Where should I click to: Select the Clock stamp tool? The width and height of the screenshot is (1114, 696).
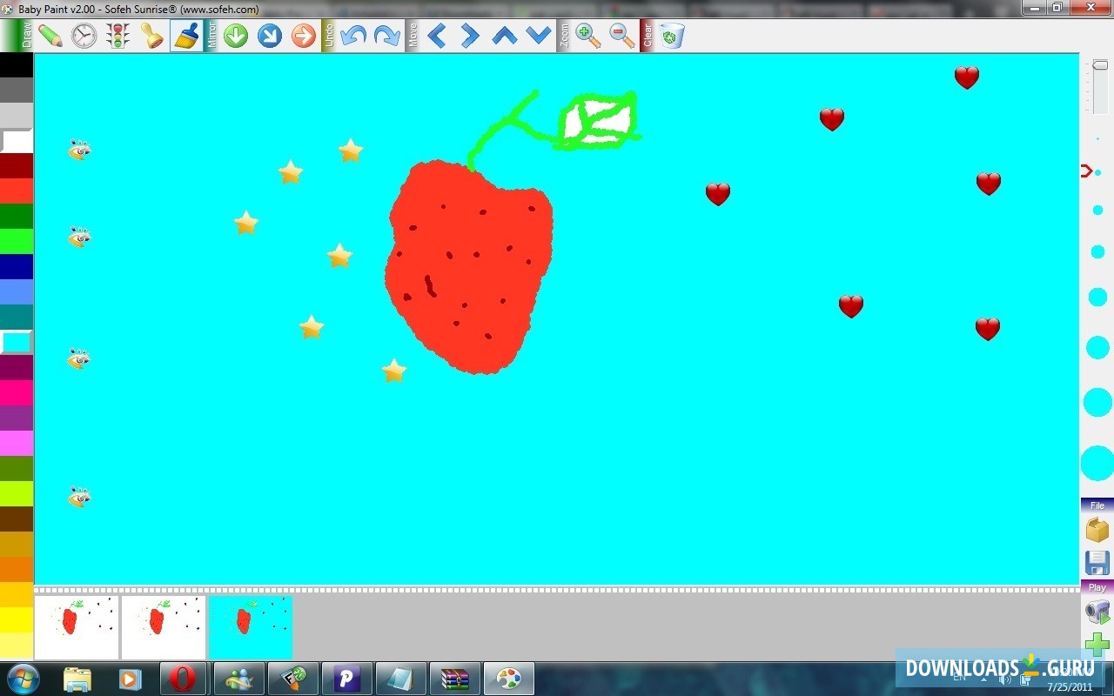[x=84, y=35]
